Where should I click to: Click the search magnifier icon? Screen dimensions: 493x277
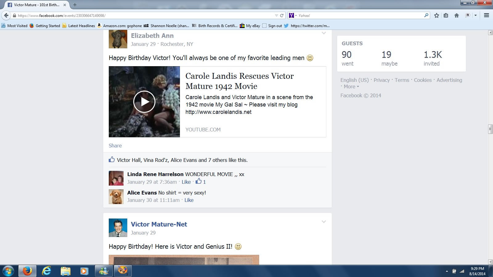coord(426,15)
